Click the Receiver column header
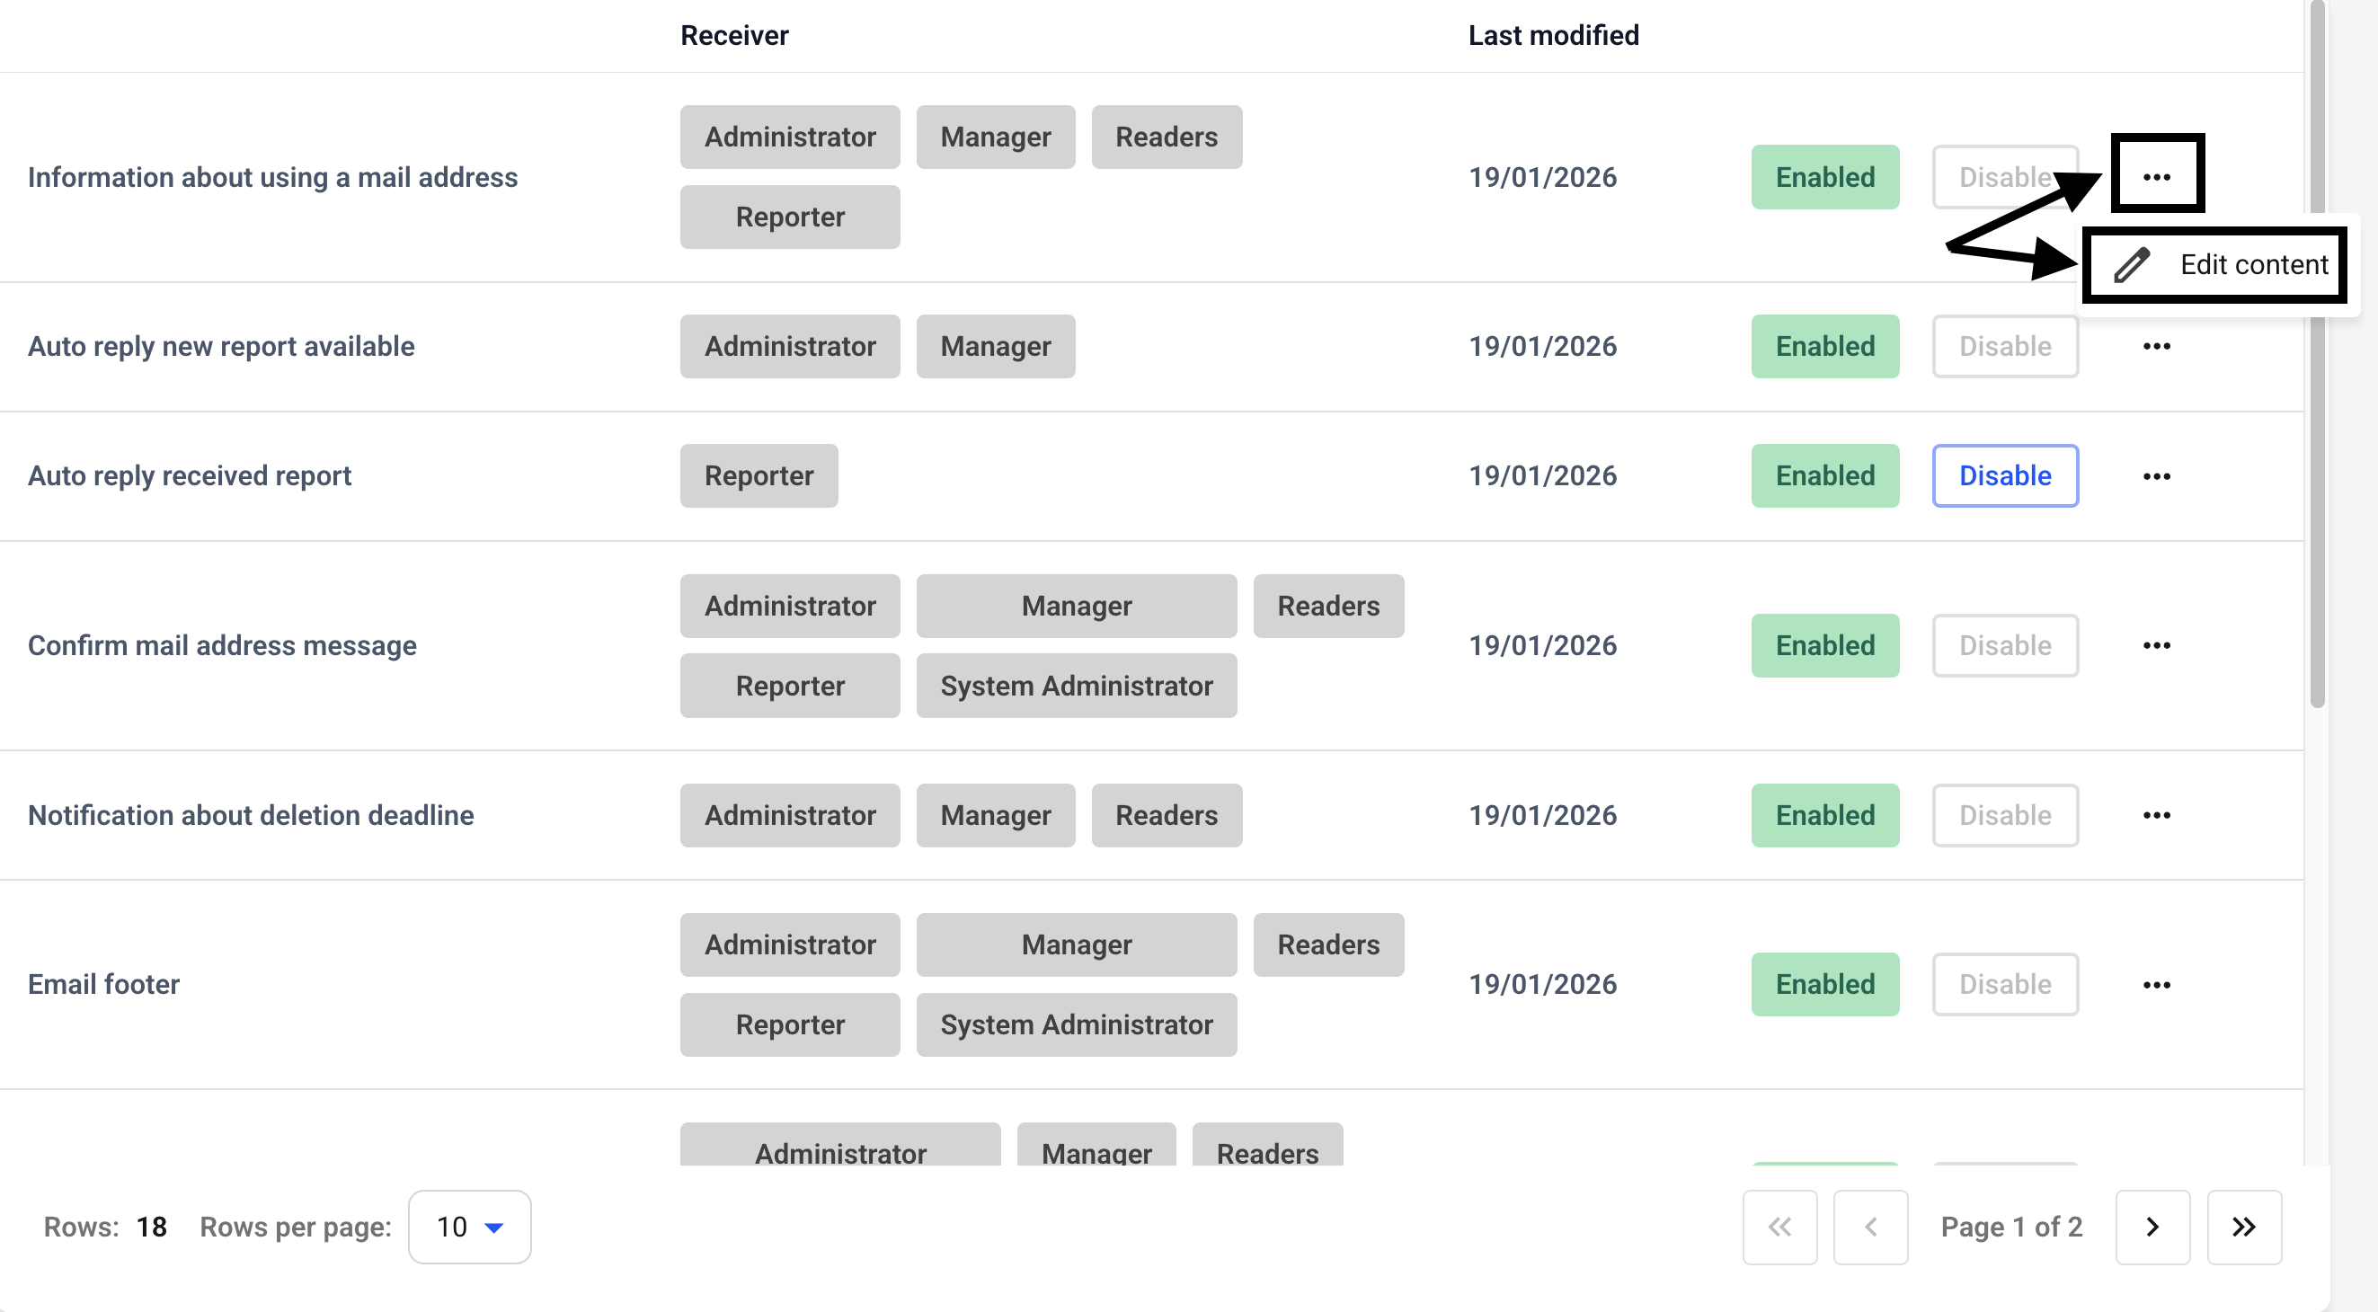The width and height of the screenshot is (2378, 1312). click(734, 35)
